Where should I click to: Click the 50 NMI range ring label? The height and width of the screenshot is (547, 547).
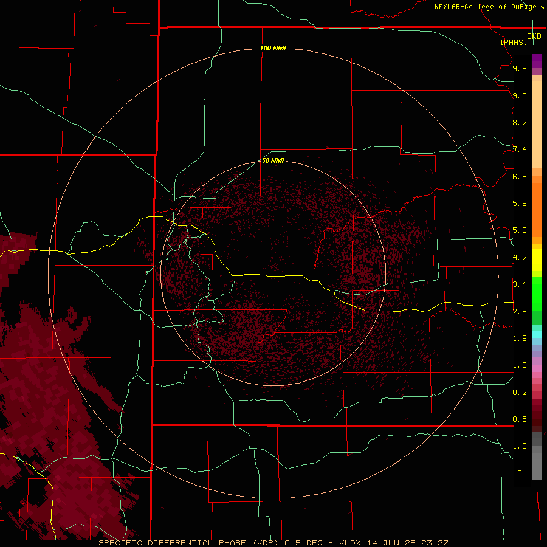pyautogui.click(x=273, y=160)
